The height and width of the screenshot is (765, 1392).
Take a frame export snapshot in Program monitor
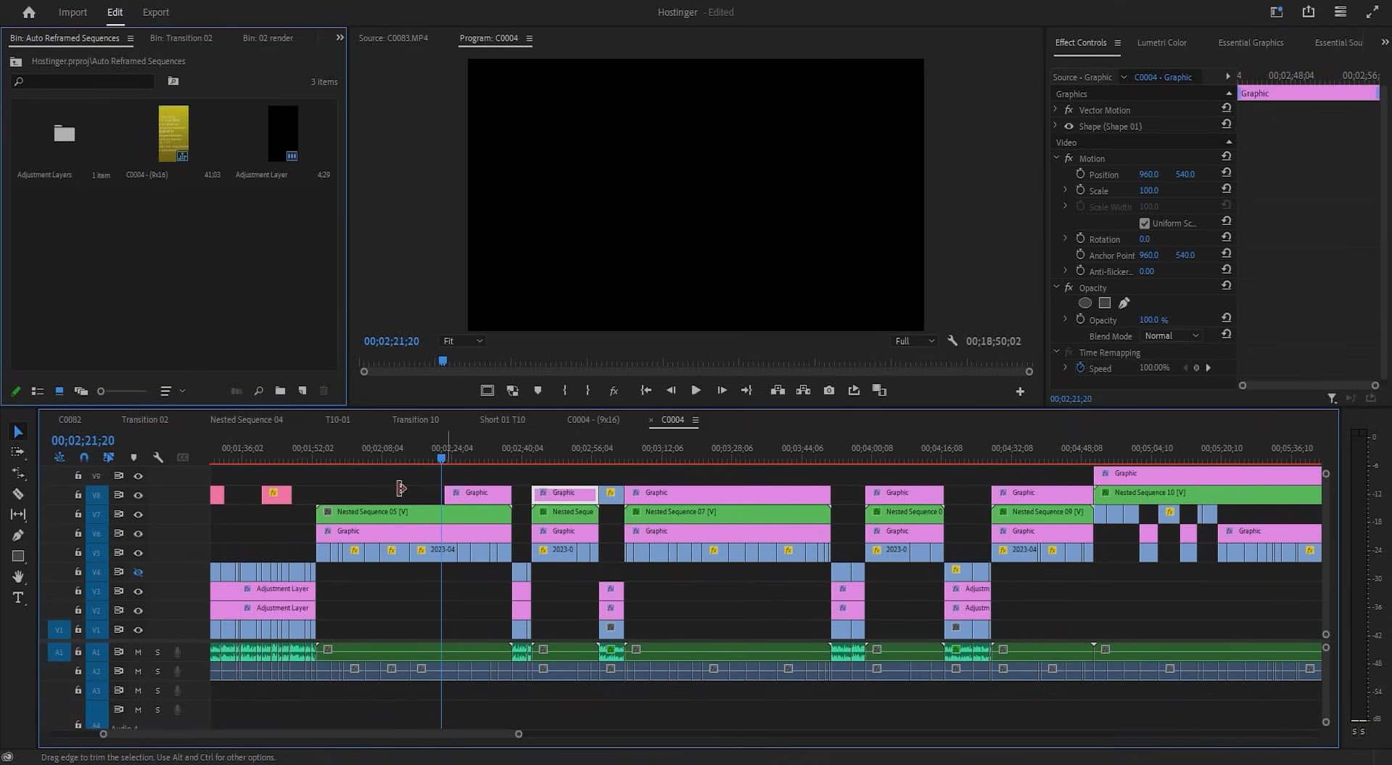click(x=829, y=390)
